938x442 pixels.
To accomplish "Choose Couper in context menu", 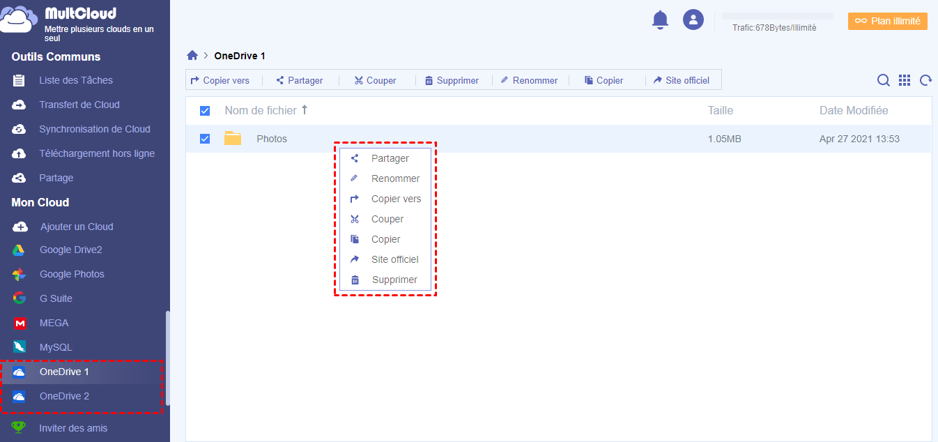I will (385, 219).
